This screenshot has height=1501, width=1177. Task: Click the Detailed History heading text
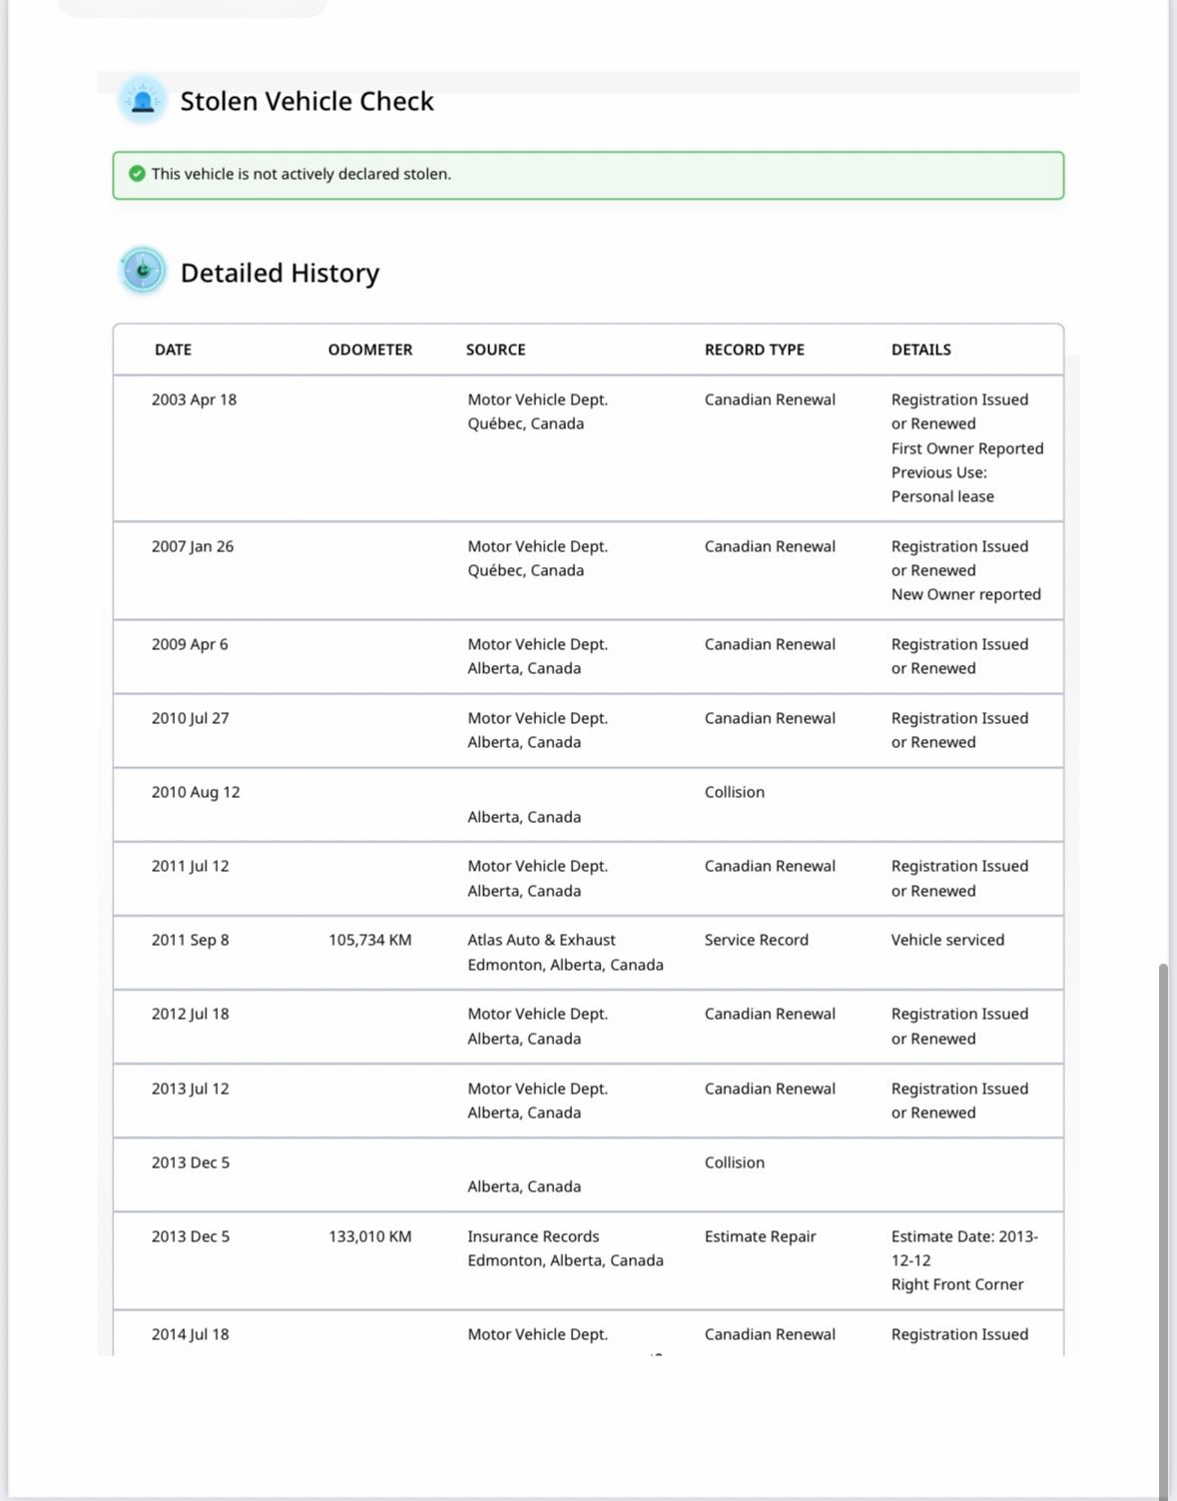(x=280, y=273)
